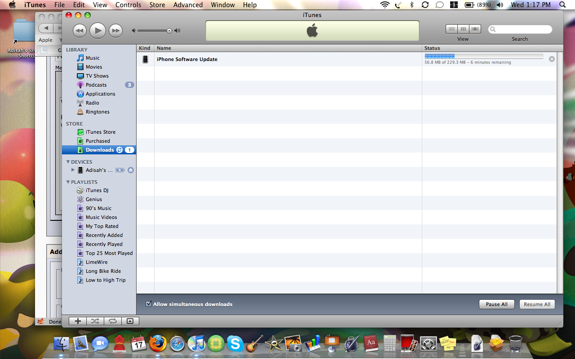Open the File menu
Screen dimensions: 575x359
[x=59, y=5]
